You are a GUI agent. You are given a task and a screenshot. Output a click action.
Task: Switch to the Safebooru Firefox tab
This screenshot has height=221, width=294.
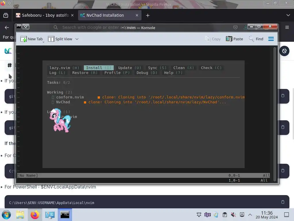(45, 15)
